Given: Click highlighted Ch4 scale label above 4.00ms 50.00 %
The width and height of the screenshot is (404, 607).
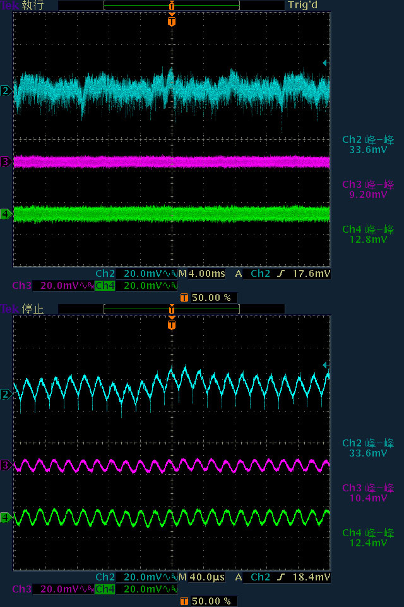Looking at the screenshot, I should tap(105, 286).
